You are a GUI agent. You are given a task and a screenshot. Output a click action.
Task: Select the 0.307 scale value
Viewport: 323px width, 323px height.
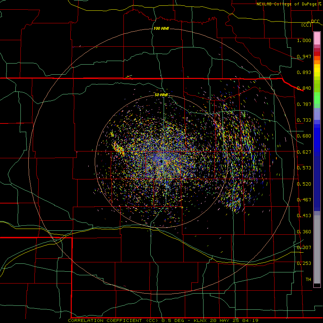tap(304, 248)
